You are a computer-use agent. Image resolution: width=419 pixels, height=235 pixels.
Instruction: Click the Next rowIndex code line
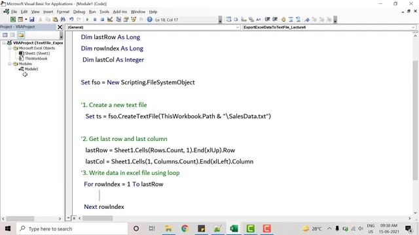click(104, 207)
